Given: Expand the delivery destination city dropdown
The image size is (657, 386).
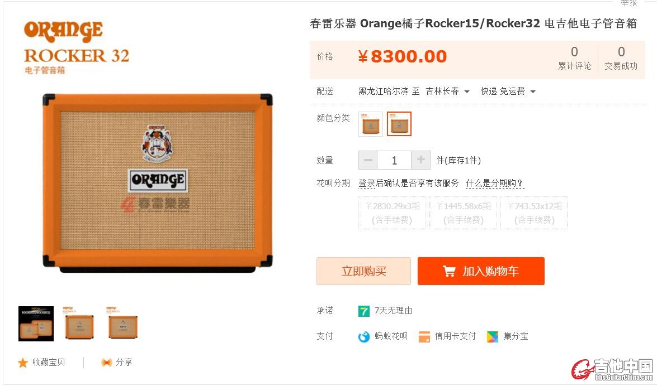Looking at the screenshot, I should pyautogui.click(x=447, y=91).
